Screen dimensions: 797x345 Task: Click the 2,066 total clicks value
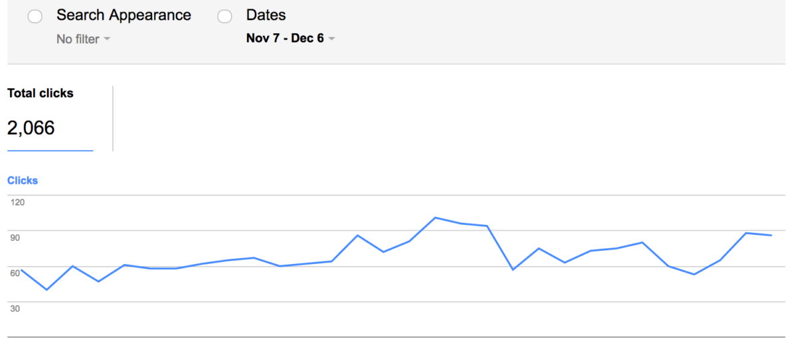pos(31,128)
